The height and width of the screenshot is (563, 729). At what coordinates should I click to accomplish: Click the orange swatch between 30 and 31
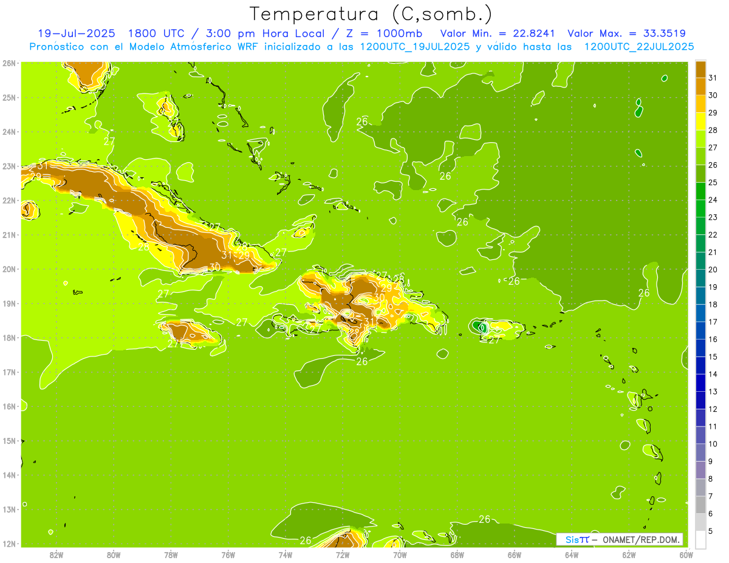click(700, 86)
